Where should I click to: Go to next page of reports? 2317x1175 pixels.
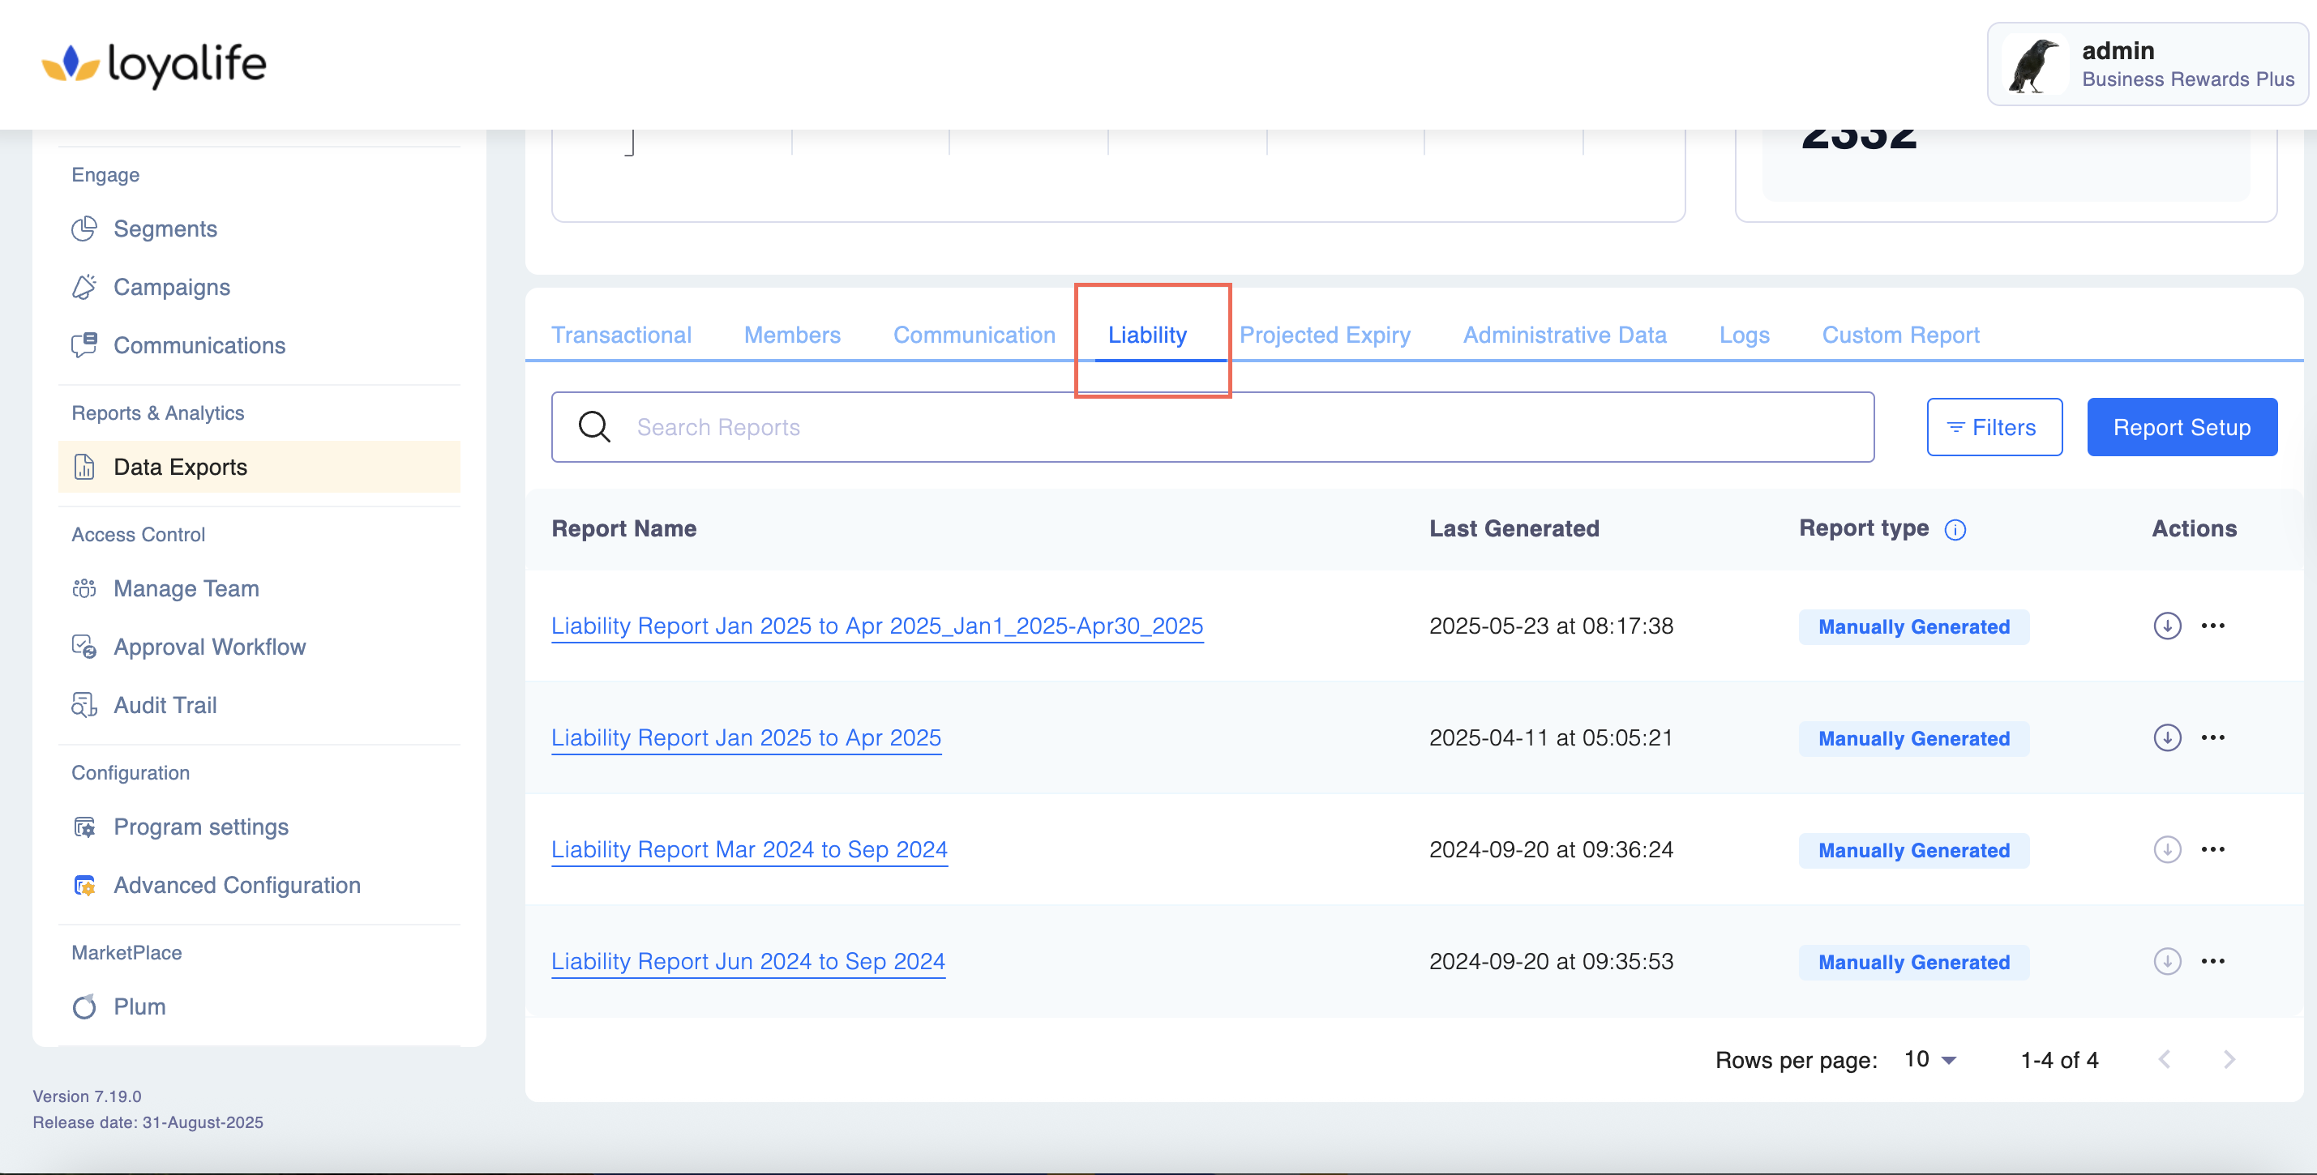click(x=2228, y=1060)
